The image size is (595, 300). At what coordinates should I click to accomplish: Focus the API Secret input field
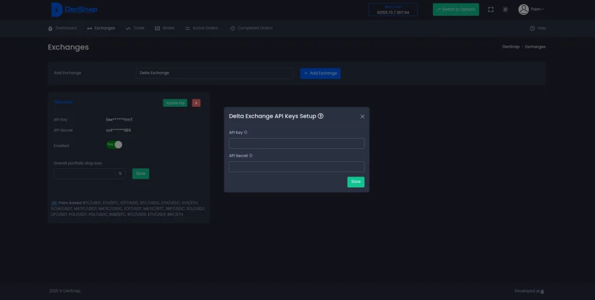pos(296,167)
